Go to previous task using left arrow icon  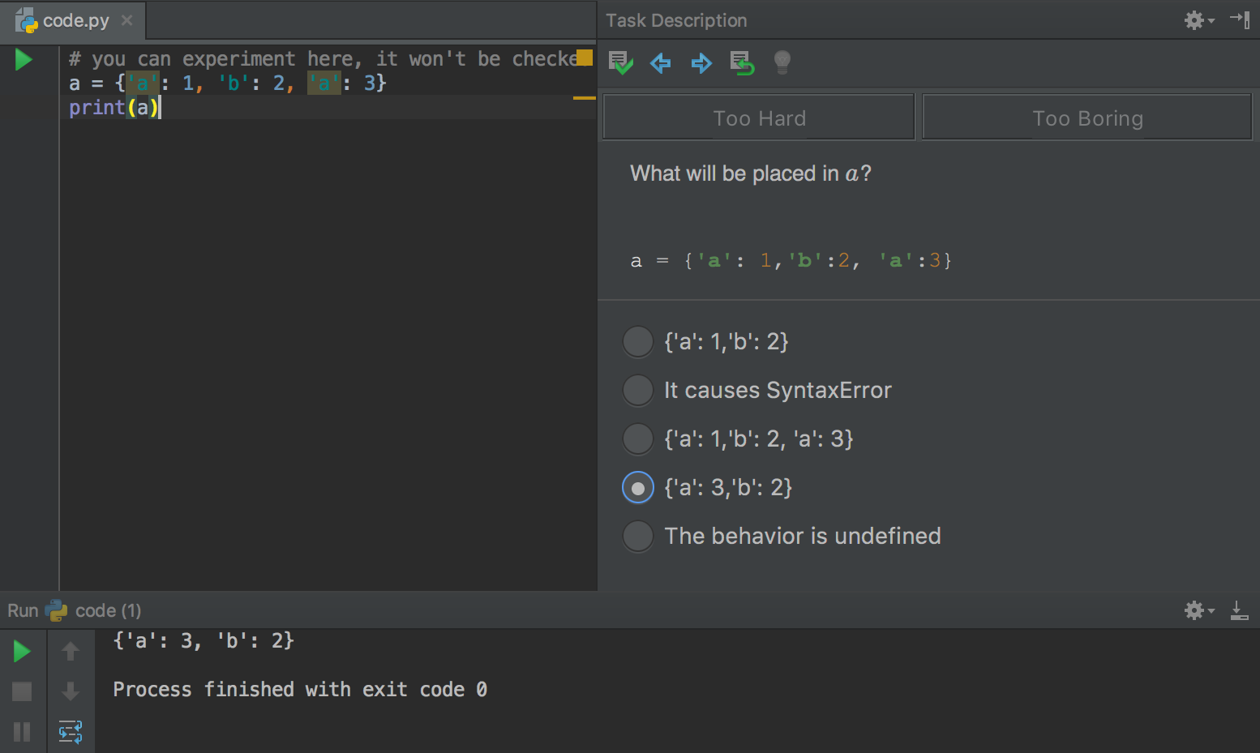click(661, 63)
